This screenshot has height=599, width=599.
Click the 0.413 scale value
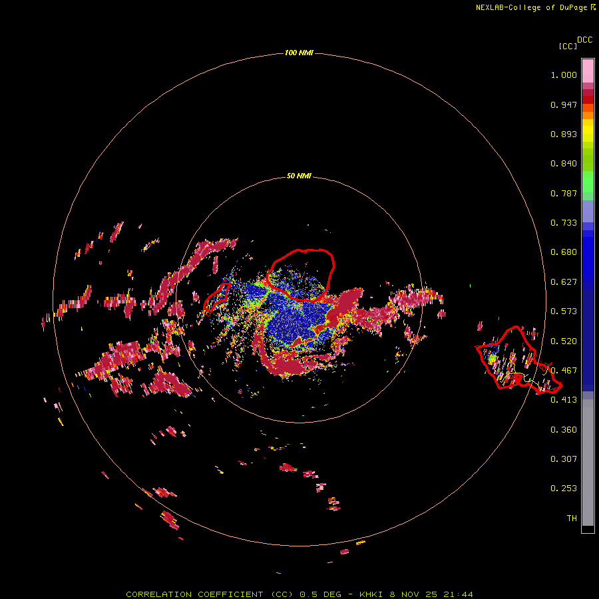[x=564, y=400]
